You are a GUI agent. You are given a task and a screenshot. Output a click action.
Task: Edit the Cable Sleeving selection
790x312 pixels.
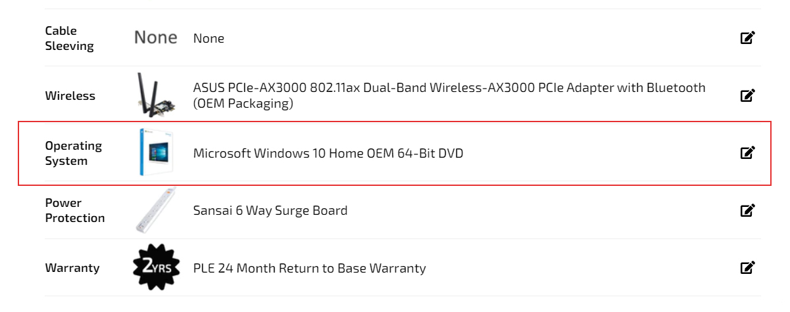pos(747,38)
